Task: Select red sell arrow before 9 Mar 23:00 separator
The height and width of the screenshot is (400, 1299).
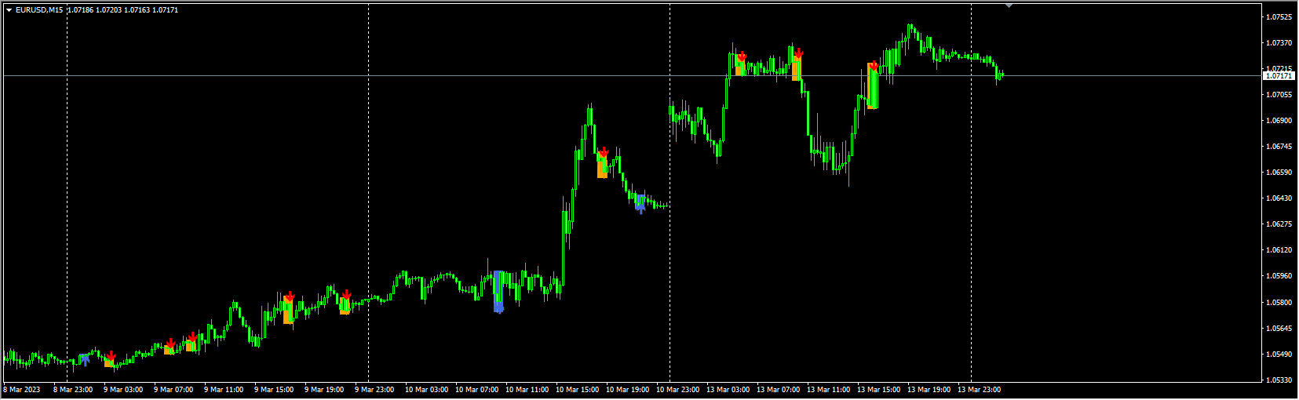Action: (346, 295)
